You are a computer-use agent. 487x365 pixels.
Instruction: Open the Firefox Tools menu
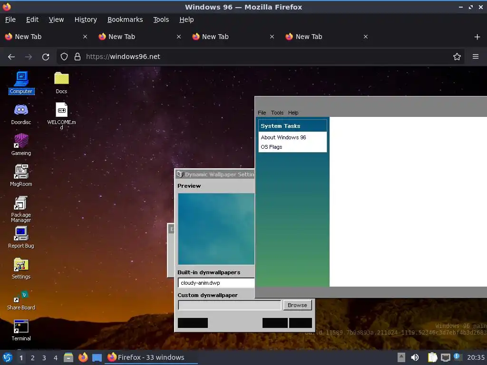161,19
